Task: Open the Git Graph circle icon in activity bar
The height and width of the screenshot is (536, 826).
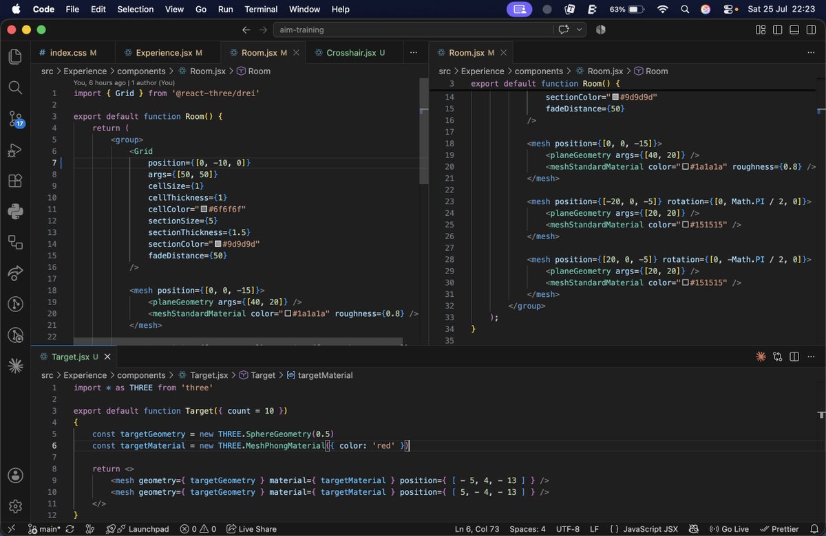Action: coord(15,304)
